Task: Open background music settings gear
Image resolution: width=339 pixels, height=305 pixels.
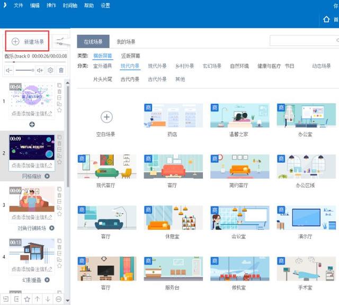Action: point(50,70)
